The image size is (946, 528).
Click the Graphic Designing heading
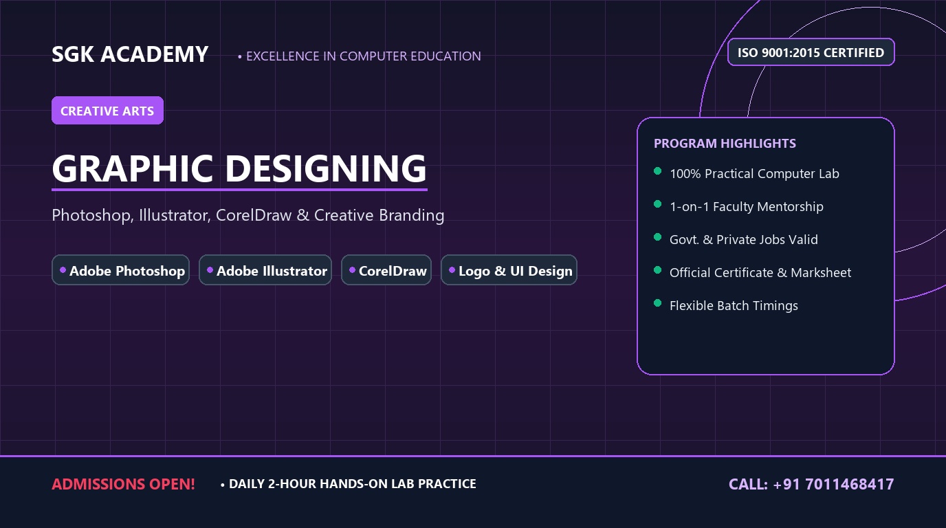(239, 168)
